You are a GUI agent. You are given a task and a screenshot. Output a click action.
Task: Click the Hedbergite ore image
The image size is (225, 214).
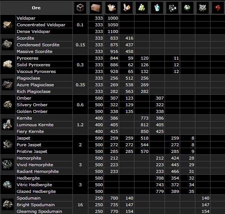click(x=7, y=185)
